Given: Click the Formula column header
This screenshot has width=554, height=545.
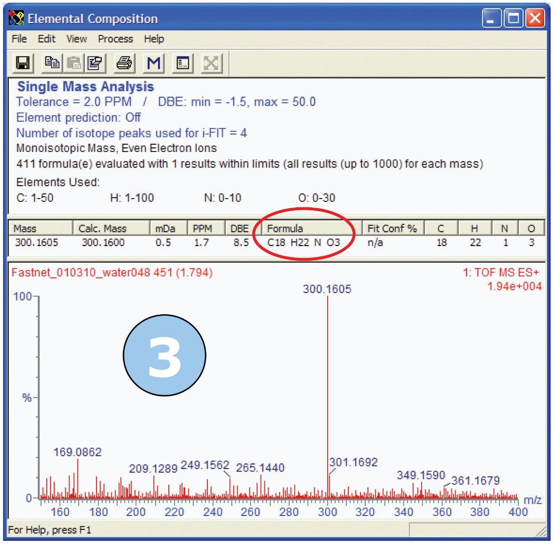Looking at the screenshot, I should [x=312, y=228].
